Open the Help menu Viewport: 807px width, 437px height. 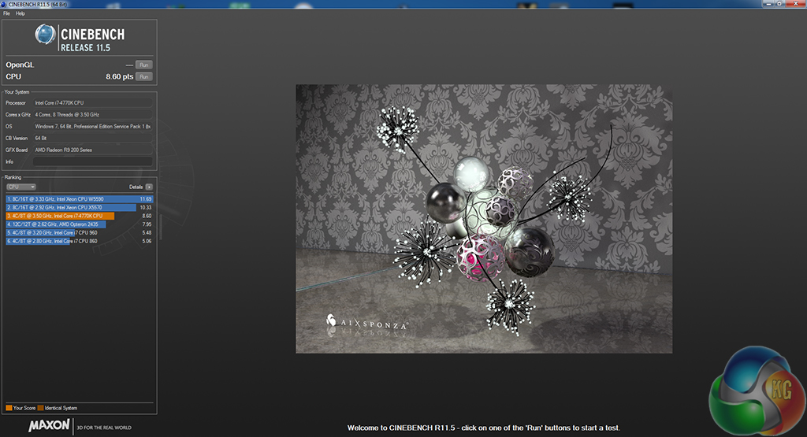click(20, 13)
